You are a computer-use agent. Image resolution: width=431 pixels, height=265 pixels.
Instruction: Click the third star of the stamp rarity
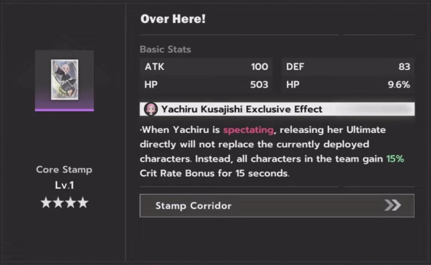tap(71, 202)
